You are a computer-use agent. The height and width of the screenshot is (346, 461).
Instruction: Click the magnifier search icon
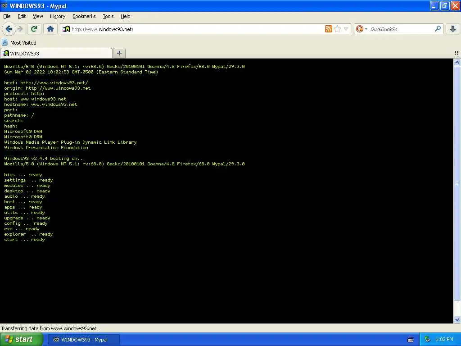(438, 28)
